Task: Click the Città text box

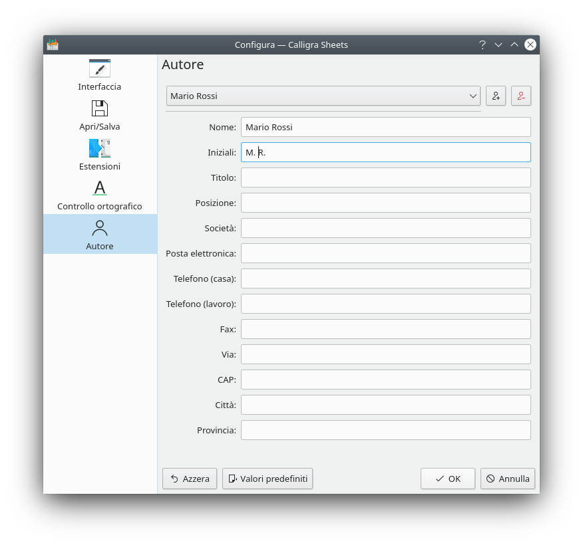Action: [x=385, y=405]
